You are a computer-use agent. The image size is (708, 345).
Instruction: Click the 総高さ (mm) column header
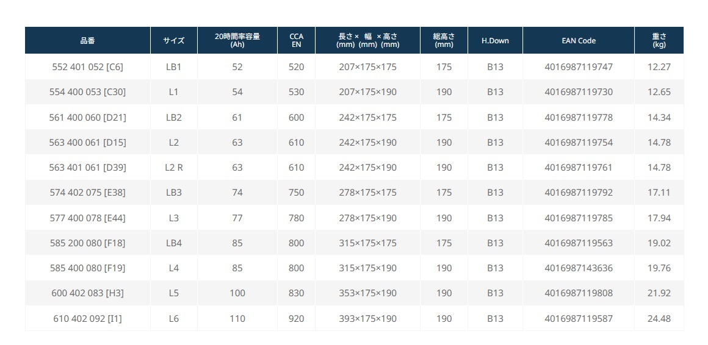pos(444,41)
